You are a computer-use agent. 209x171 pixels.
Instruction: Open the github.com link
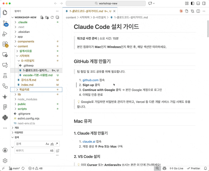point(90,80)
